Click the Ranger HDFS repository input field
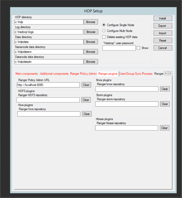 tap(48, 100)
